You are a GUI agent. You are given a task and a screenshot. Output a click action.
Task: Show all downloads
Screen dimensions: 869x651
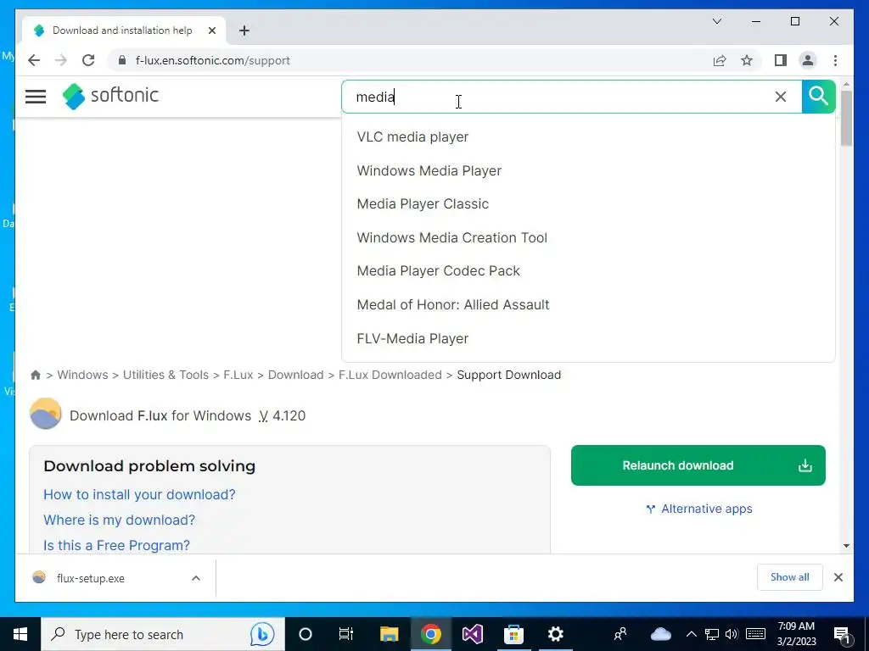click(x=790, y=577)
